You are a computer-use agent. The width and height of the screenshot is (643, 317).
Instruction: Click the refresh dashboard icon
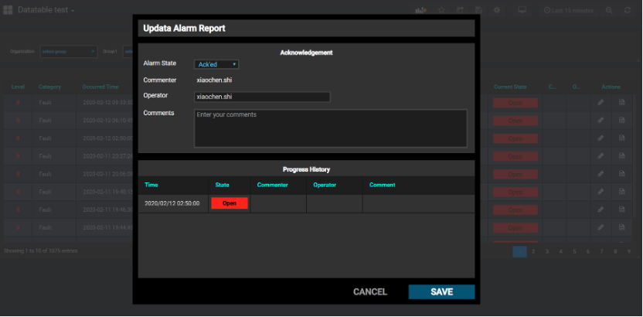click(627, 10)
